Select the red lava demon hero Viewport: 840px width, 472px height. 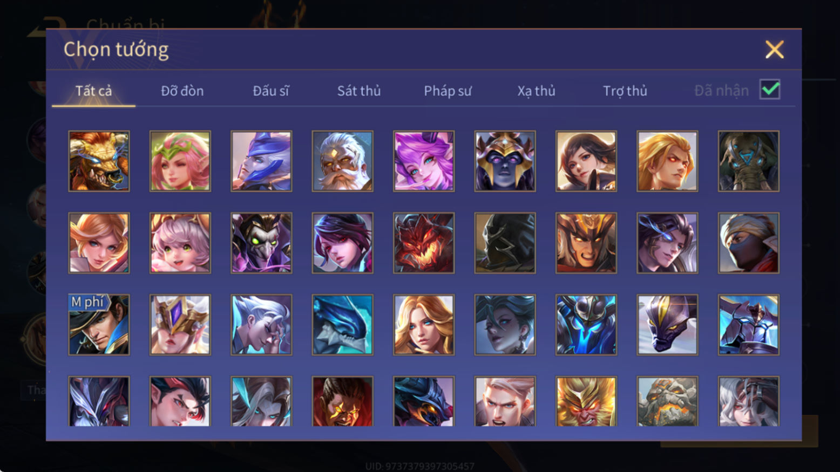(x=424, y=243)
